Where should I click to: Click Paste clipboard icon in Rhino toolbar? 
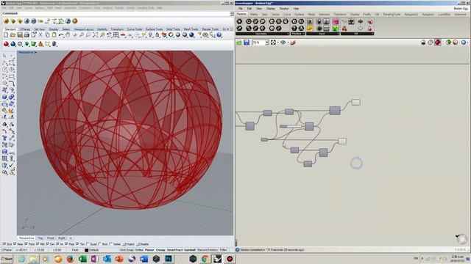click(54, 35)
